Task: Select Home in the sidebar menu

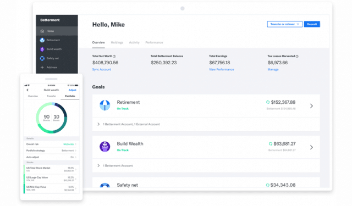Action: pos(57,31)
